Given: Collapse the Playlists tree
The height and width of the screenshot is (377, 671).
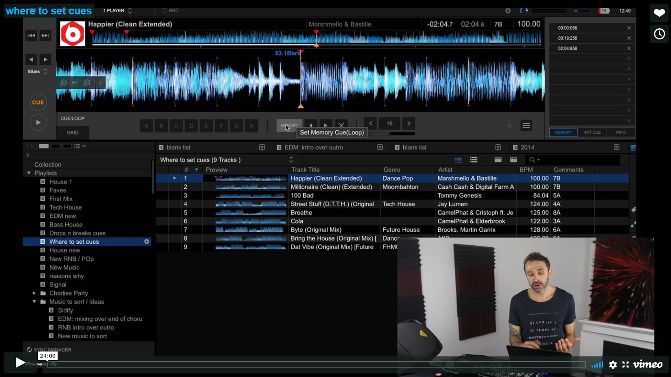Looking at the screenshot, I should point(29,173).
